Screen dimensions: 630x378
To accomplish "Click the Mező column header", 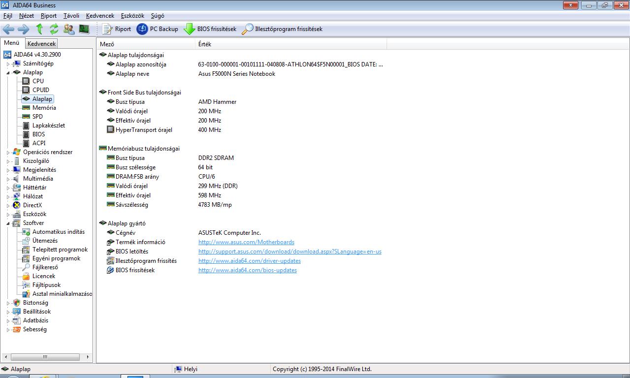I will pos(146,44).
